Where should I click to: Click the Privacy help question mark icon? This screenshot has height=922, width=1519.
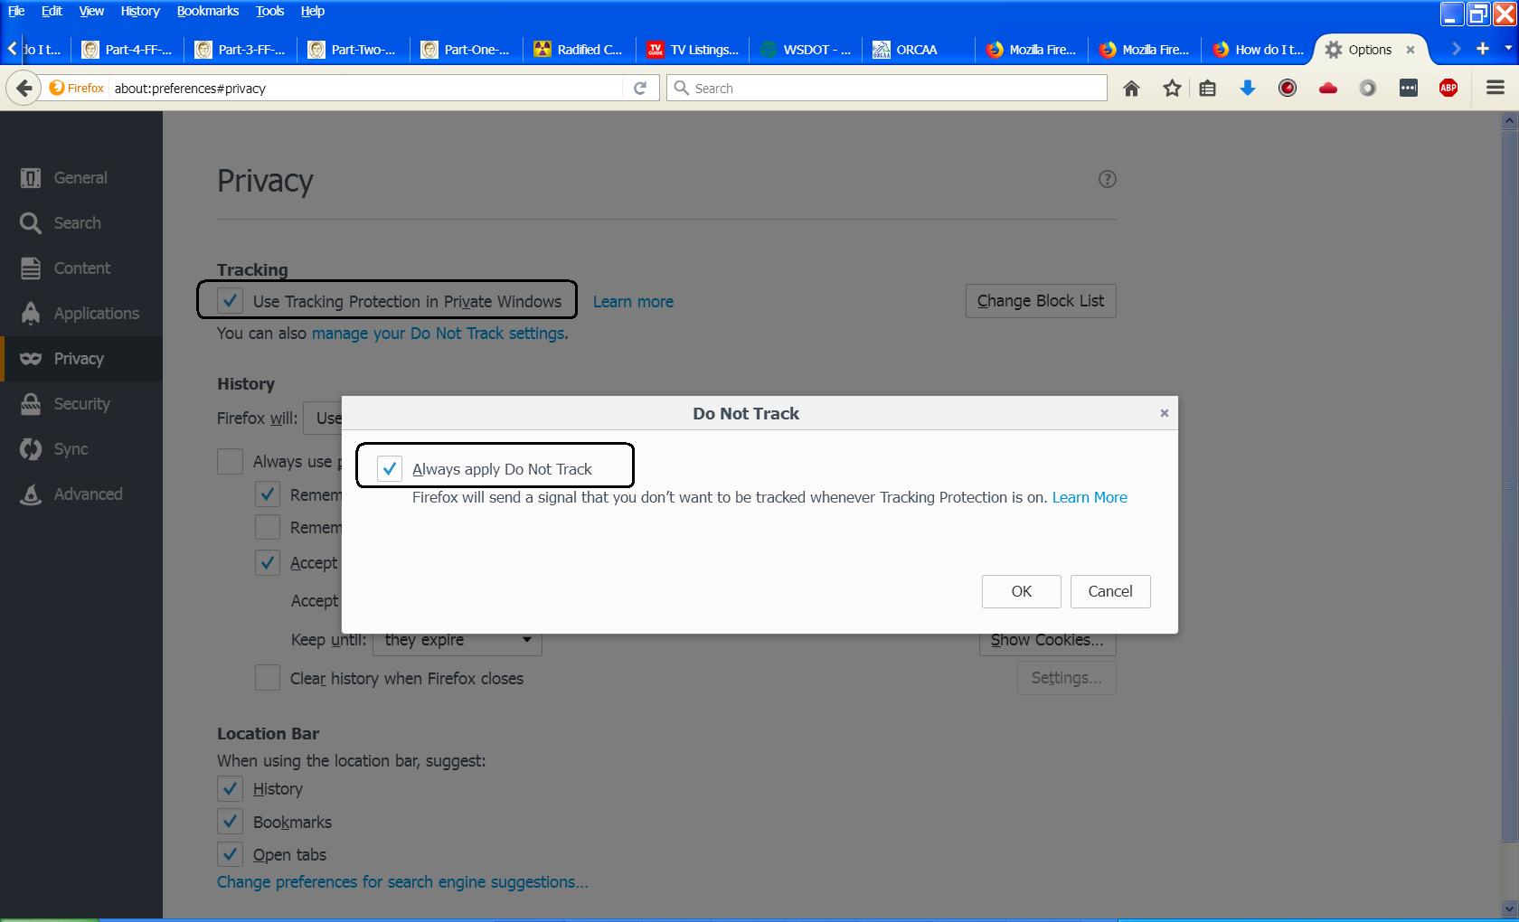click(x=1107, y=179)
